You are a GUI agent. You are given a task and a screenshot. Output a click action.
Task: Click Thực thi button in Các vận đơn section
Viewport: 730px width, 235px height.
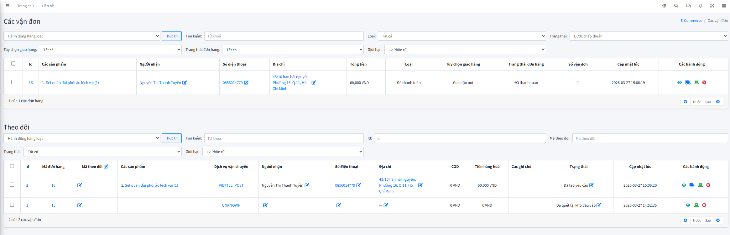click(172, 36)
